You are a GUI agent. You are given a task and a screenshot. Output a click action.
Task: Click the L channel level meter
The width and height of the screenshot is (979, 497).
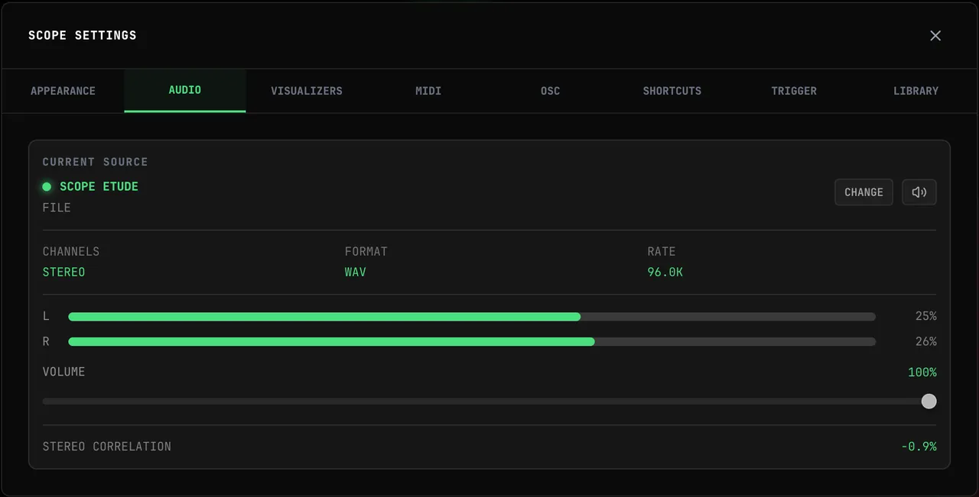pos(472,317)
